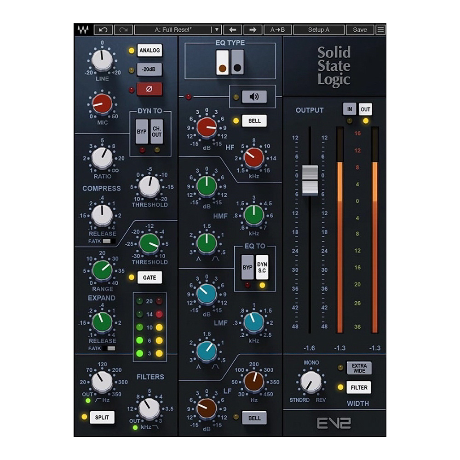460x460 pixels.
Task: Click the red HF dB gain knob
Action: coord(207,127)
